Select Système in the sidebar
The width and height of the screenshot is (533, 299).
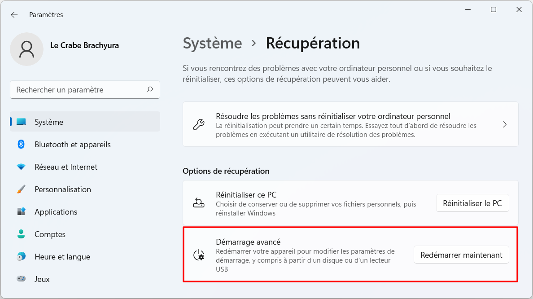(85, 122)
